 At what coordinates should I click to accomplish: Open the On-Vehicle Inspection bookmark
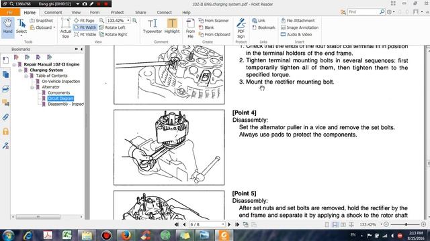[x=60, y=82]
